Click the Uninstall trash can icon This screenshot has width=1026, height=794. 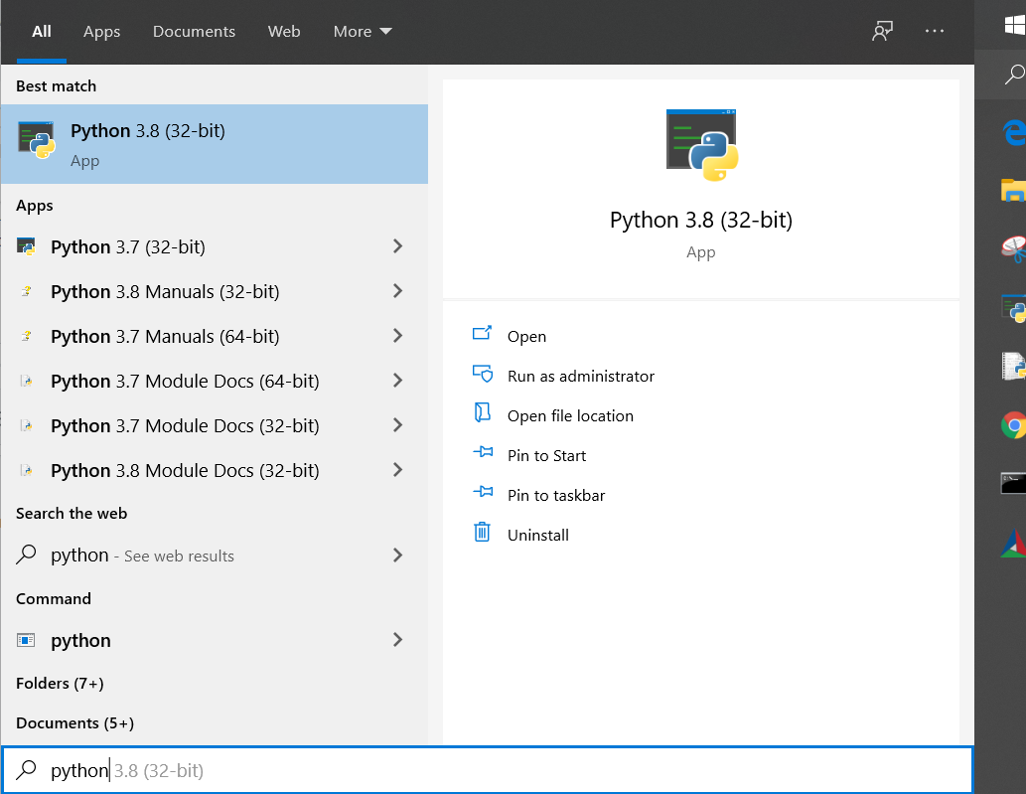[x=483, y=532]
